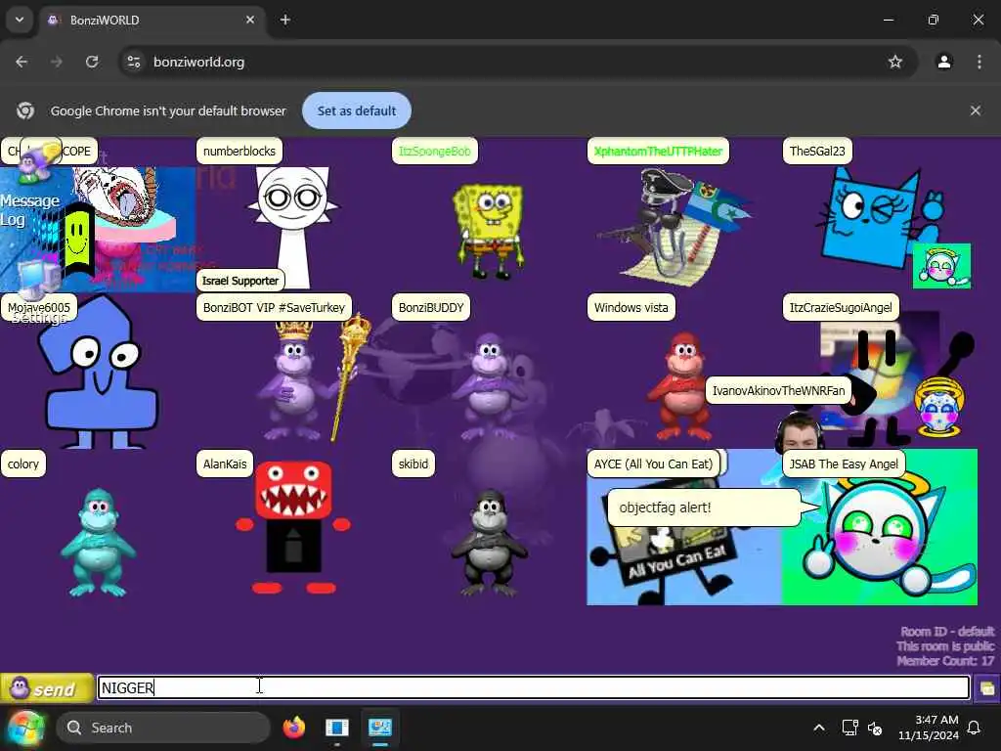Open the Windows Start menu
1001x751 pixels.
26,728
